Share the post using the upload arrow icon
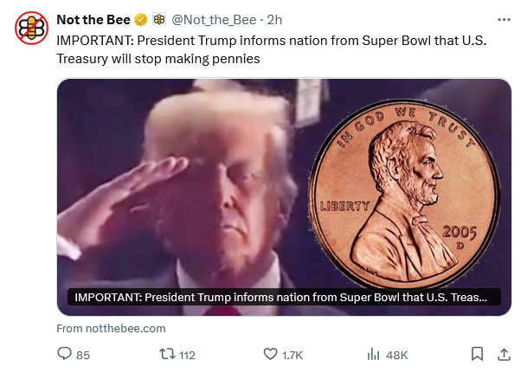 [504, 354]
